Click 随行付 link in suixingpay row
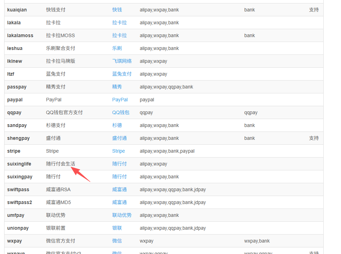This screenshot has height=254, width=341. click(x=119, y=177)
